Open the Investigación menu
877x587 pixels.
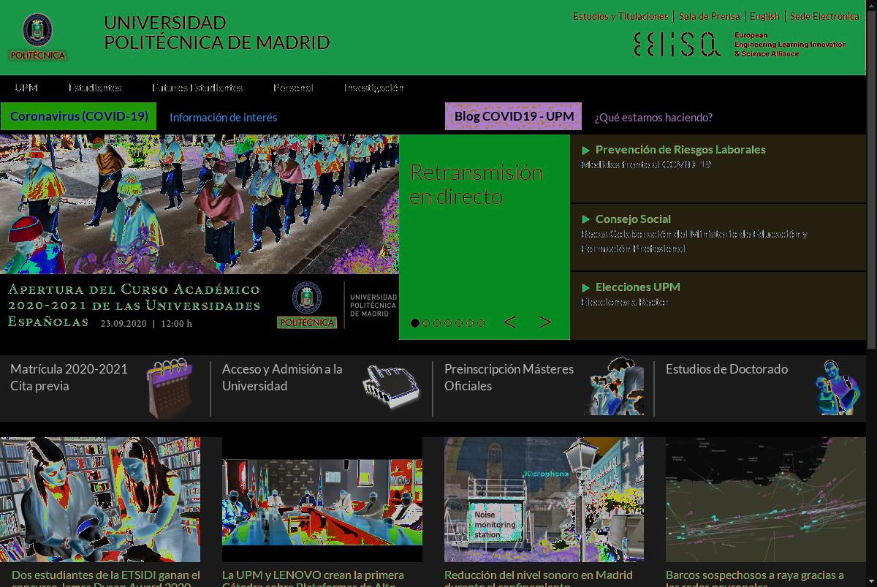[373, 88]
